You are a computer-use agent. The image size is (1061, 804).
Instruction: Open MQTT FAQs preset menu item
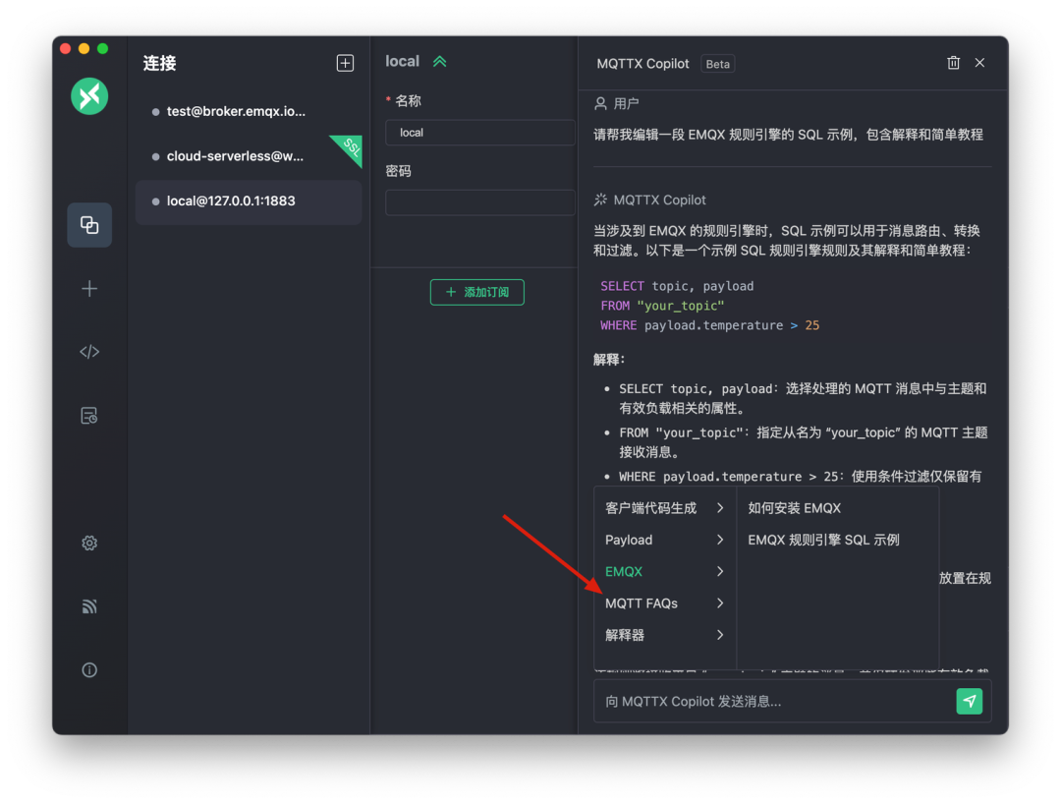pos(664,603)
